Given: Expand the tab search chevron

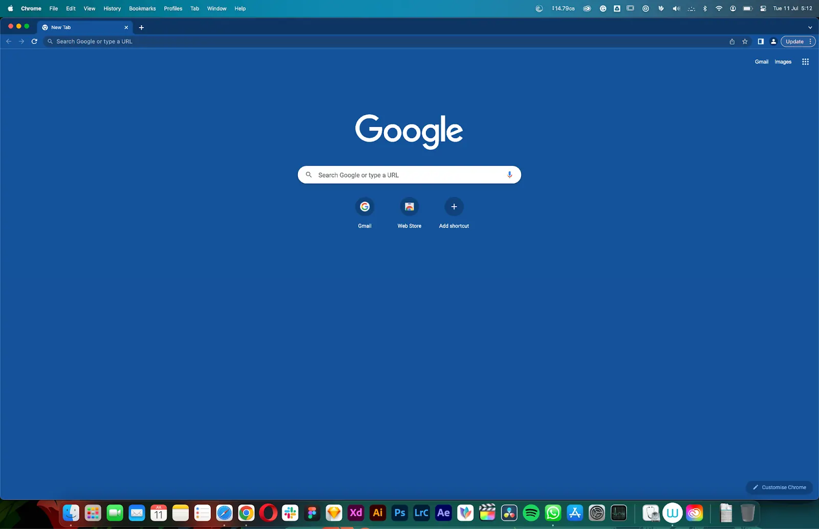Looking at the screenshot, I should pos(810,28).
